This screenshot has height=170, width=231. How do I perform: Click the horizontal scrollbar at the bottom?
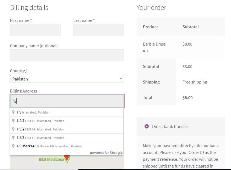pyautogui.click(x=153, y=169)
